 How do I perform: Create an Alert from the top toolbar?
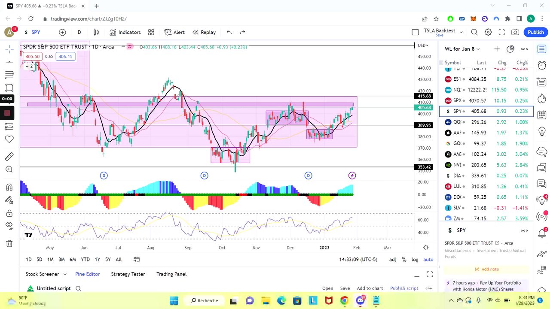tap(174, 32)
